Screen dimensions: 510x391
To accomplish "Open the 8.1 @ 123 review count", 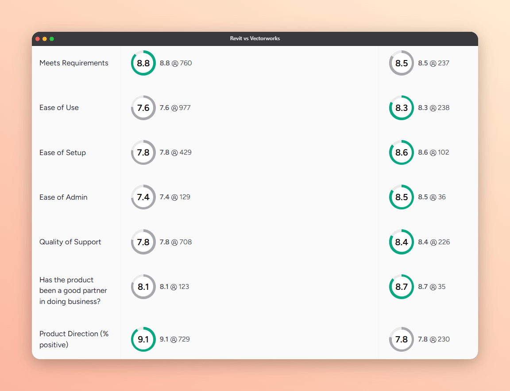I will 174,287.
